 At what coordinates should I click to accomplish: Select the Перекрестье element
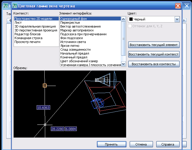(x=90, y=23)
